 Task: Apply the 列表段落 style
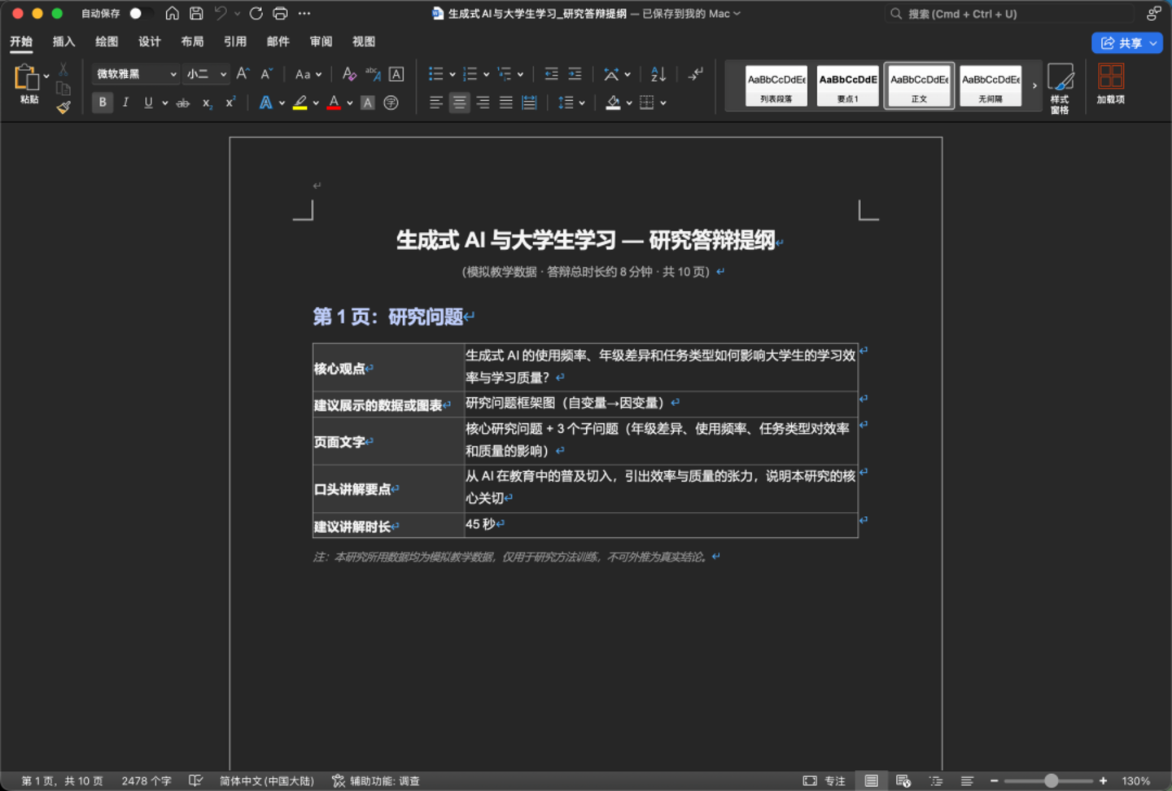[776, 85]
